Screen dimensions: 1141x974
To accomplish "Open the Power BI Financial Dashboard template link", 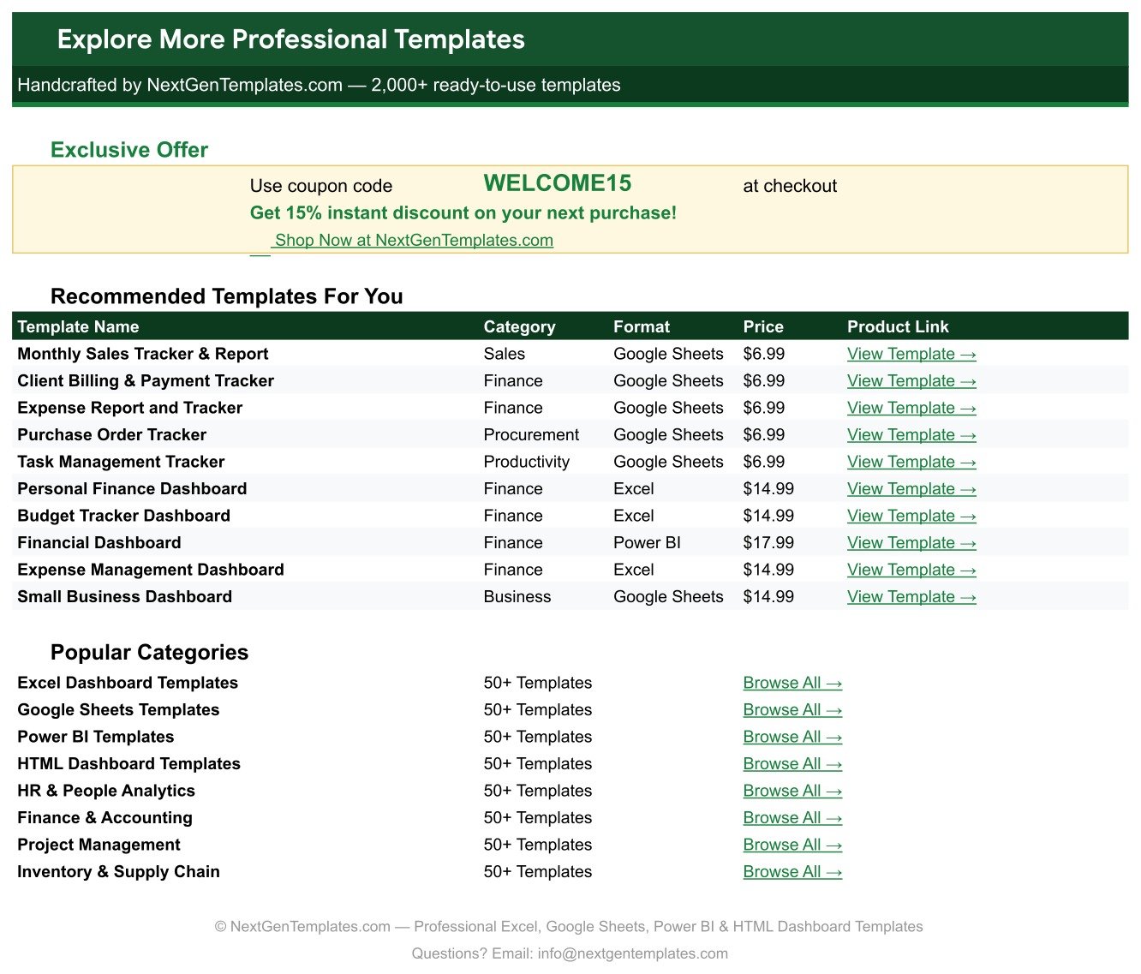I will coord(911,543).
